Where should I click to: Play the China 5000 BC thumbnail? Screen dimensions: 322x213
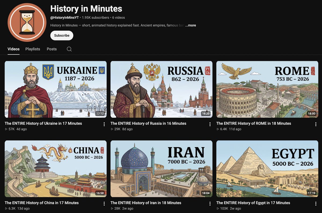[56, 169]
